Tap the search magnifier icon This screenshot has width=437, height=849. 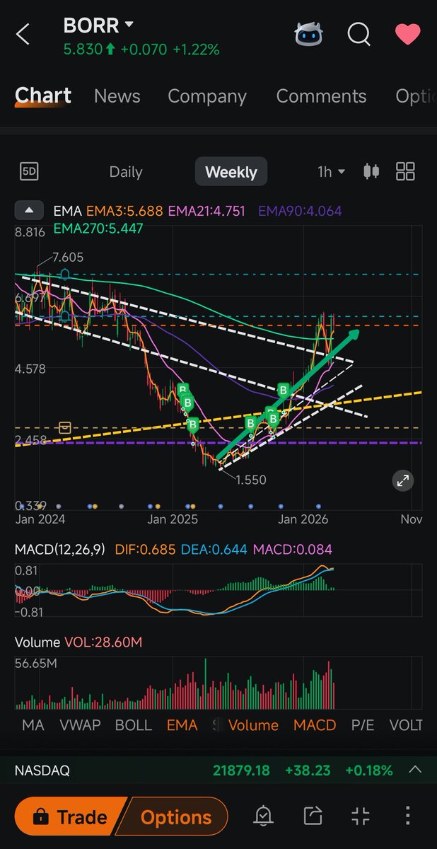tap(359, 33)
